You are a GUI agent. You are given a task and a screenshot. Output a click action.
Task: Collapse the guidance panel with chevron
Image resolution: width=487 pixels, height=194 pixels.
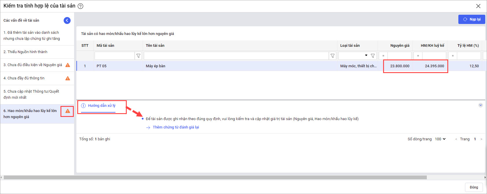pos(480,105)
